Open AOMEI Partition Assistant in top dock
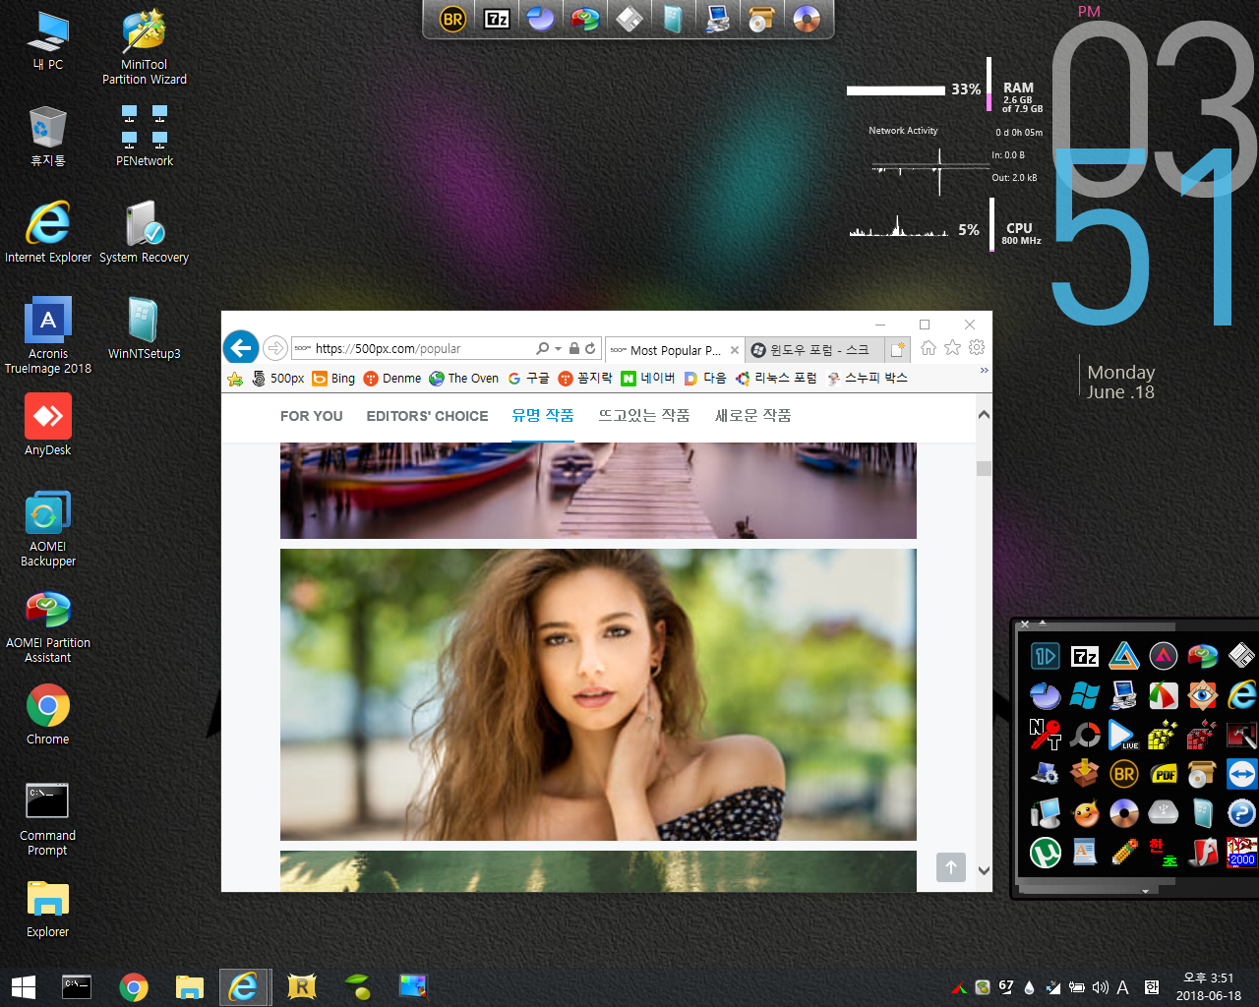The image size is (1259, 1007). pyautogui.click(x=585, y=19)
